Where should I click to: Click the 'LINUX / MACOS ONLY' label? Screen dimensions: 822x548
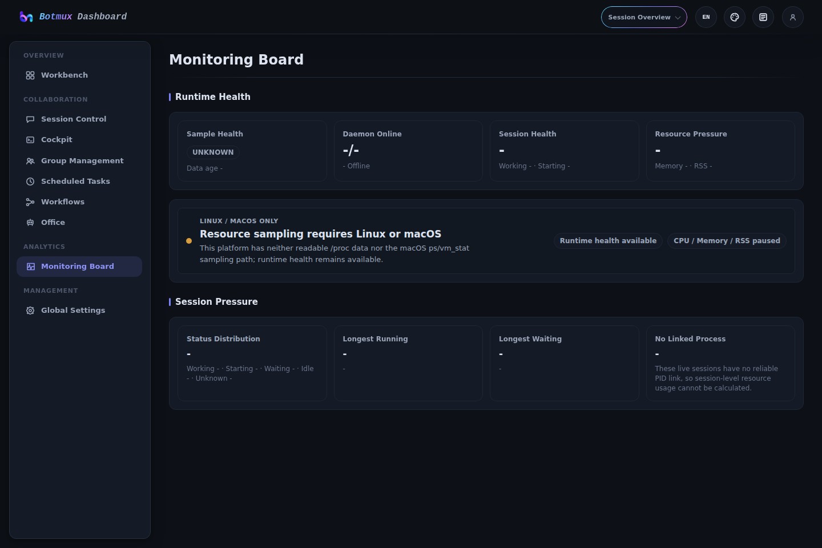pos(239,221)
